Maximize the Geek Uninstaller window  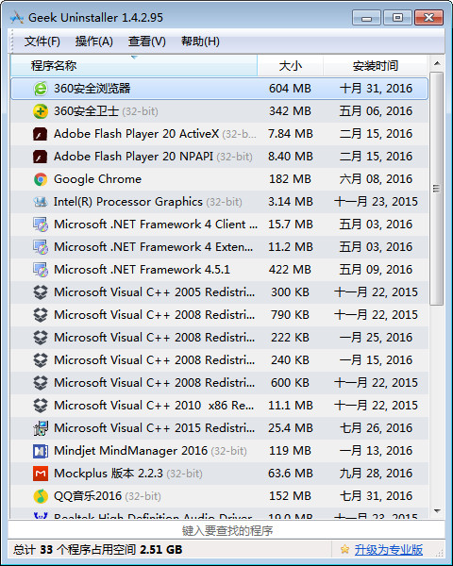(x=397, y=18)
